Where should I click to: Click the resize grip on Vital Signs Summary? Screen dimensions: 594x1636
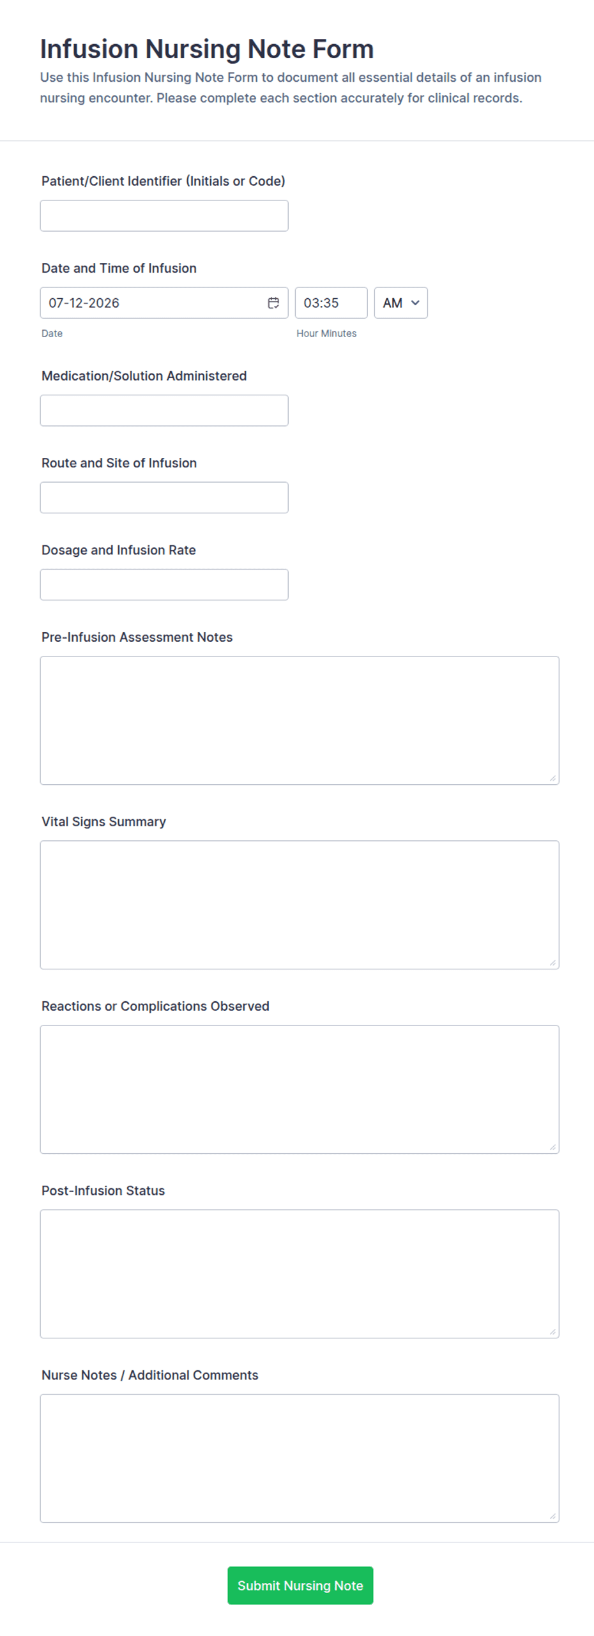click(x=552, y=962)
